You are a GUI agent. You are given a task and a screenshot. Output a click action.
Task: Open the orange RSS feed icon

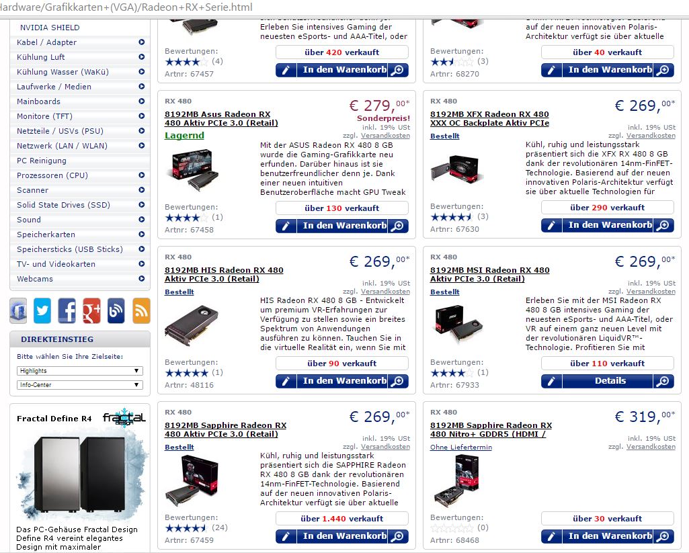[x=141, y=310]
